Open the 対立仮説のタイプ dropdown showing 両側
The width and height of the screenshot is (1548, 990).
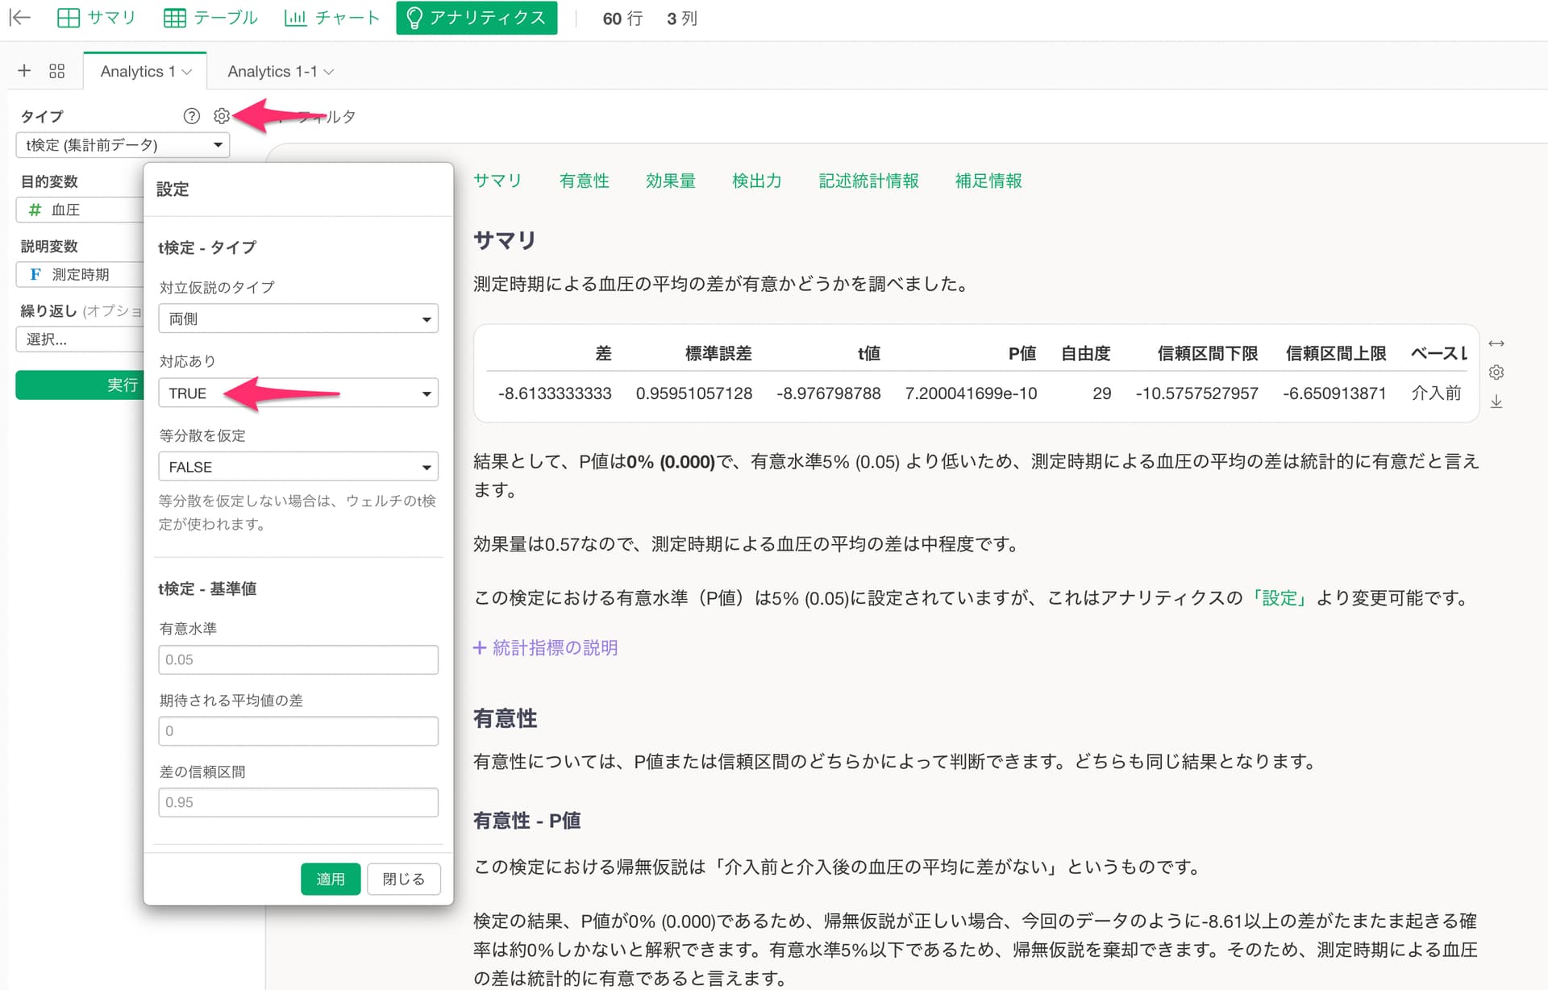click(298, 319)
